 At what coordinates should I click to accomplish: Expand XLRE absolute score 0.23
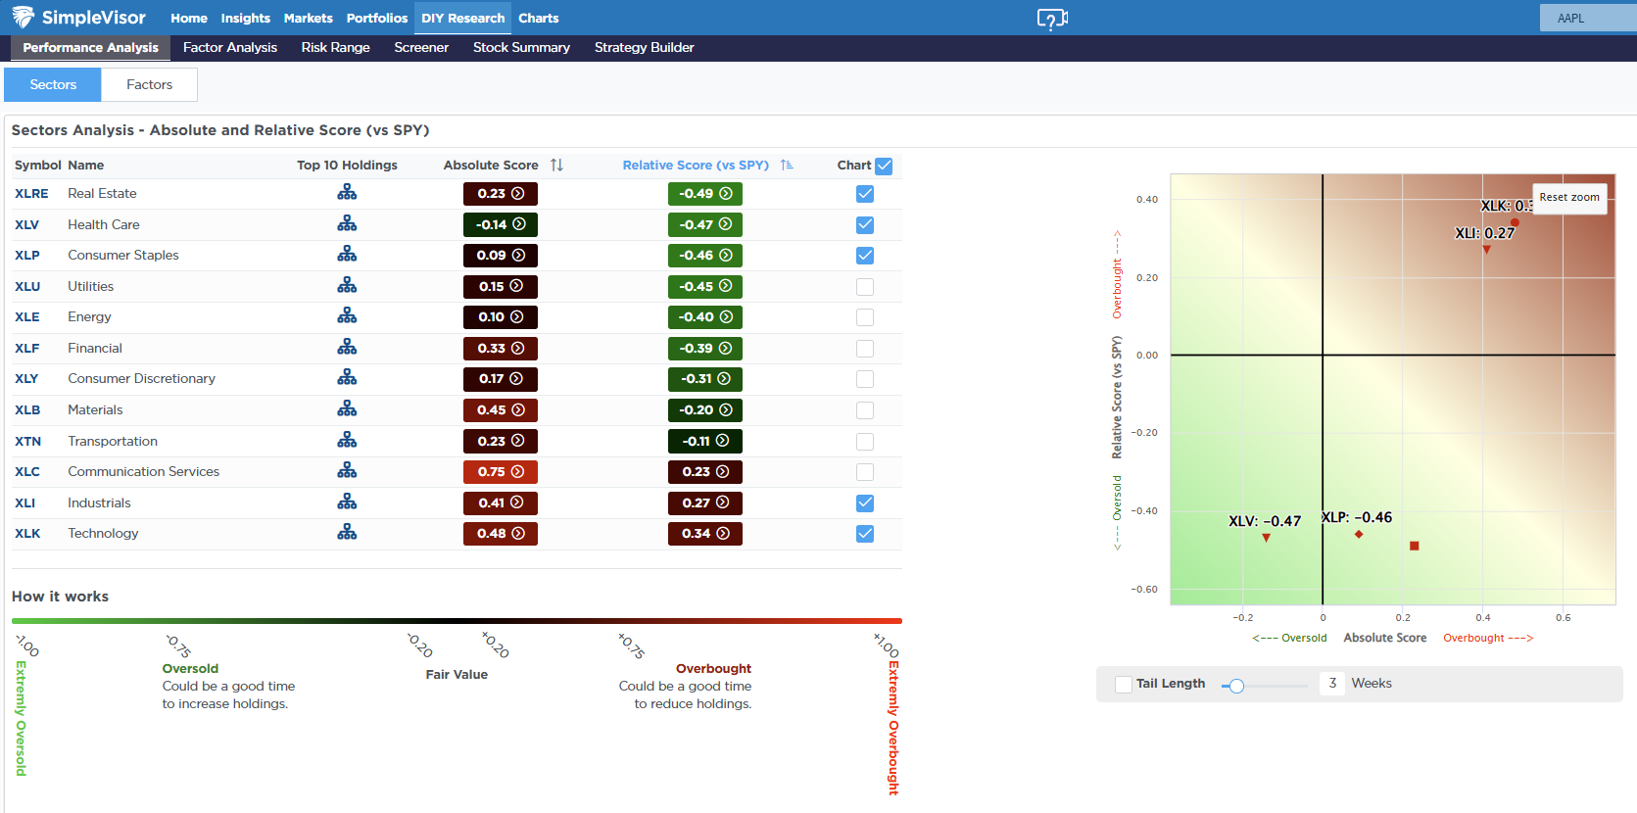coord(501,194)
